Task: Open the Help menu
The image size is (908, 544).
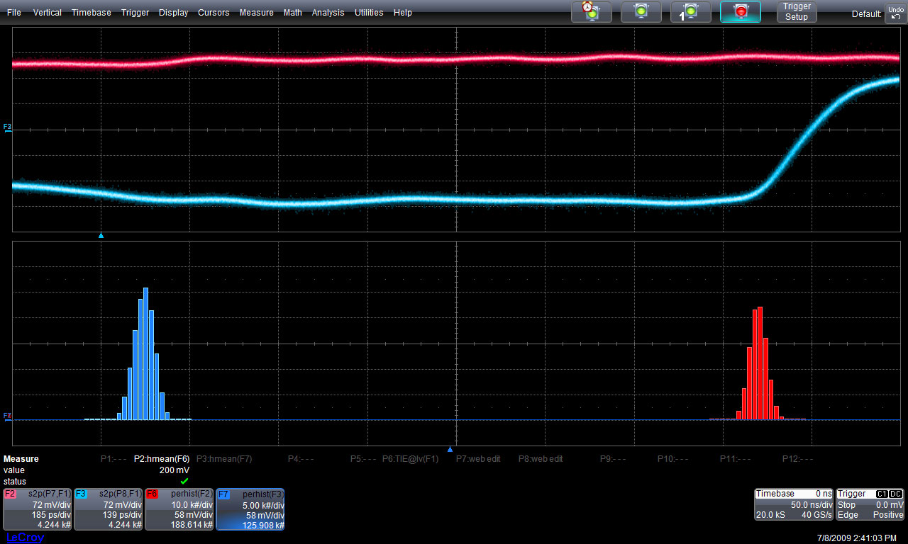Action: coord(403,13)
